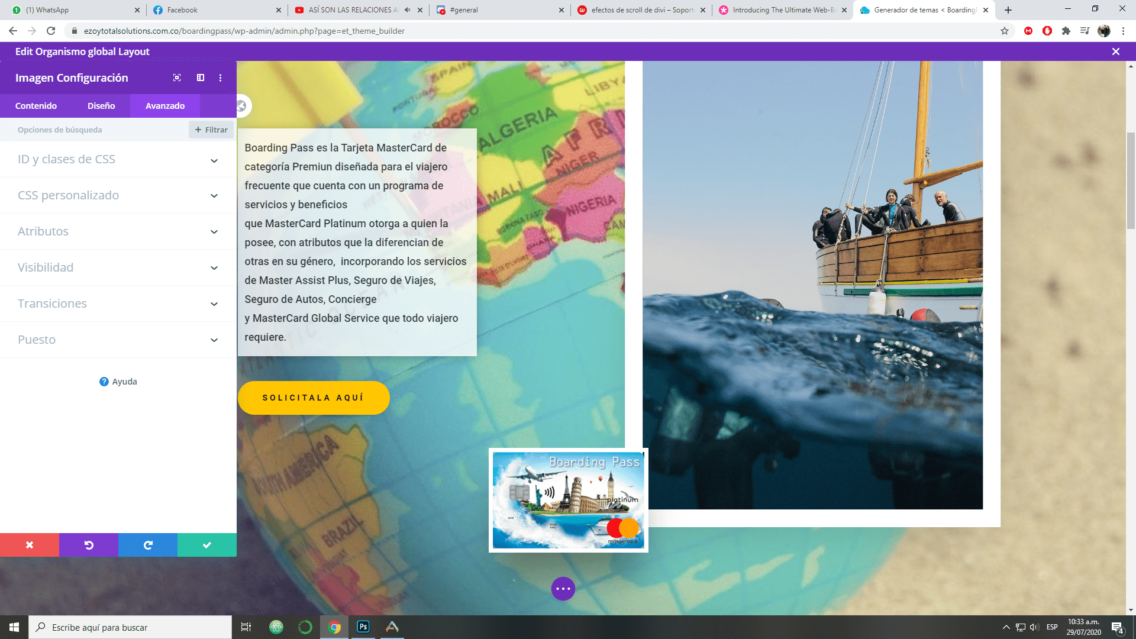Bookmark this page with the star icon
Image resolution: width=1136 pixels, height=639 pixels.
tap(1005, 31)
